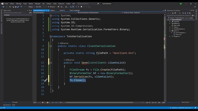
Task: Expand the Properties node
Action: pyautogui.click(x=170, y=22)
